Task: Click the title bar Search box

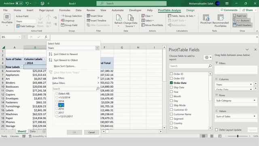Action: pyautogui.click(x=132, y=3)
